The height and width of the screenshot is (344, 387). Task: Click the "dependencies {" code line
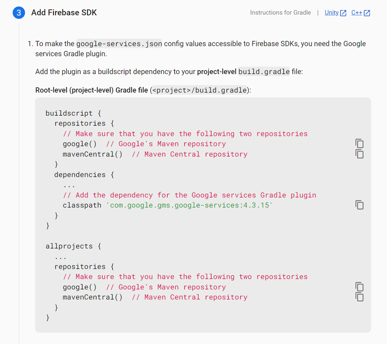pyautogui.click(x=84, y=175)
